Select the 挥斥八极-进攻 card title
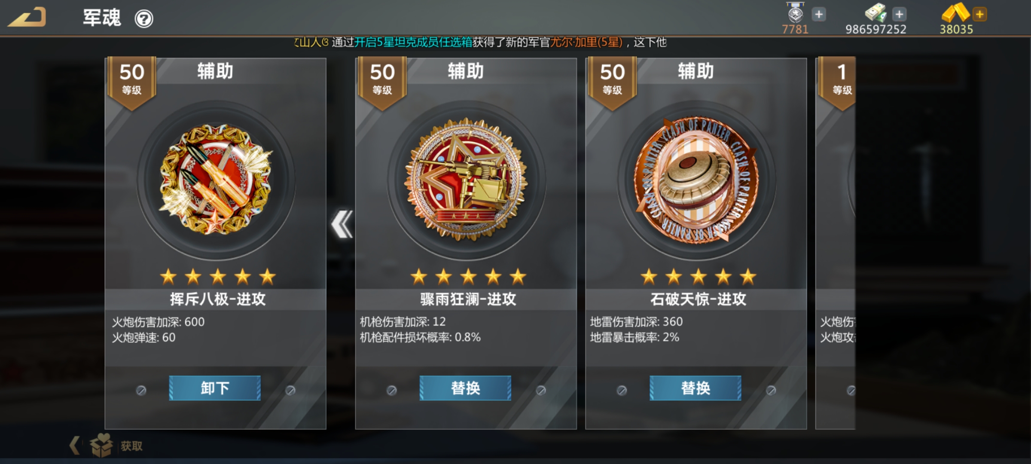The image size is (1031, 464). click(x=217, y=299)
